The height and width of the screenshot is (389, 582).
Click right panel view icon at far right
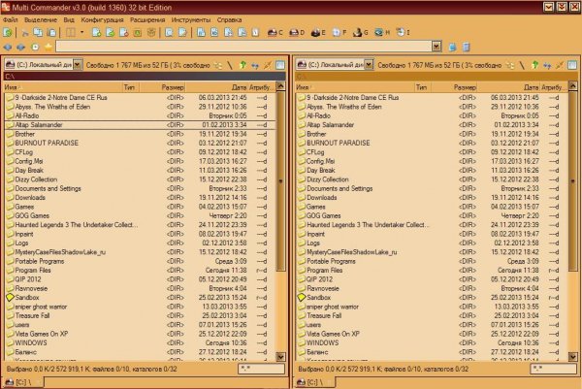[572, 65]
